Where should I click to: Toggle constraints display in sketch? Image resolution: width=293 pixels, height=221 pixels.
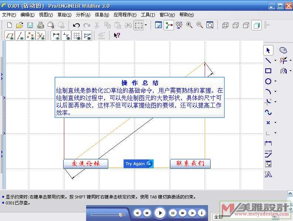(x=66, y=35)
